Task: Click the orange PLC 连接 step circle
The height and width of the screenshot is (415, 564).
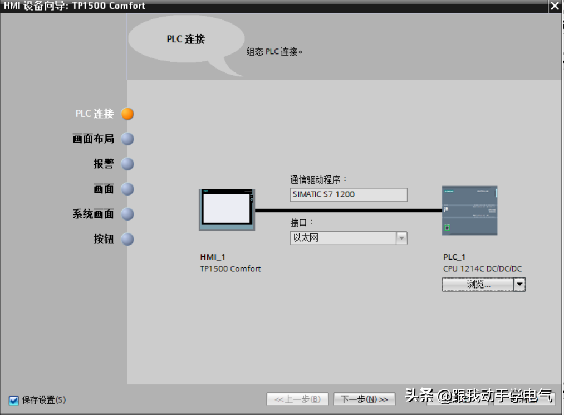Action: (x=127, y=114)
